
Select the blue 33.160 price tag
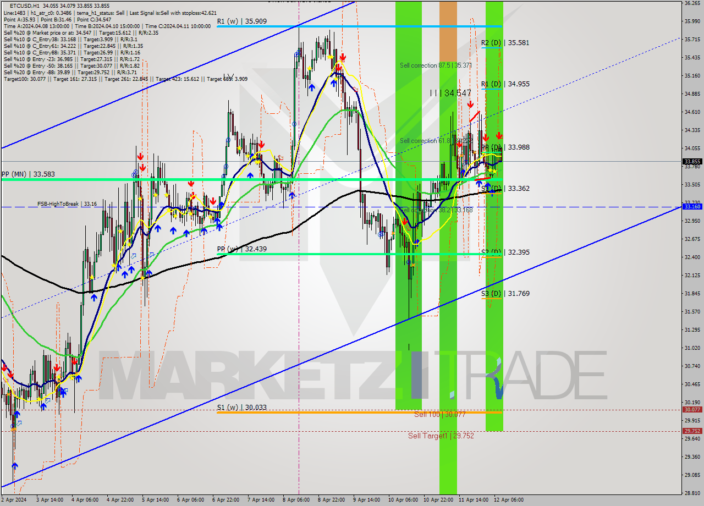[692, 207]
